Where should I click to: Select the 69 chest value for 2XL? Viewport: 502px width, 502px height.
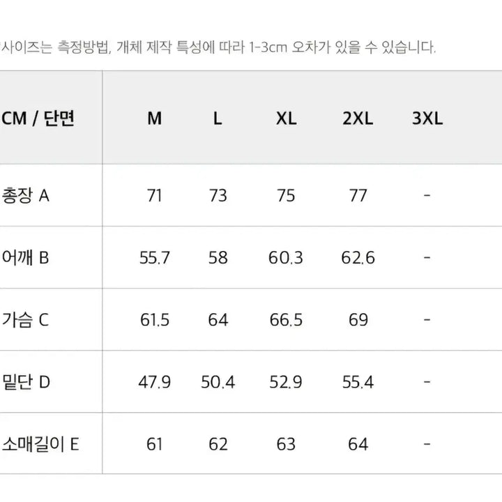click(x=358, y=320)
